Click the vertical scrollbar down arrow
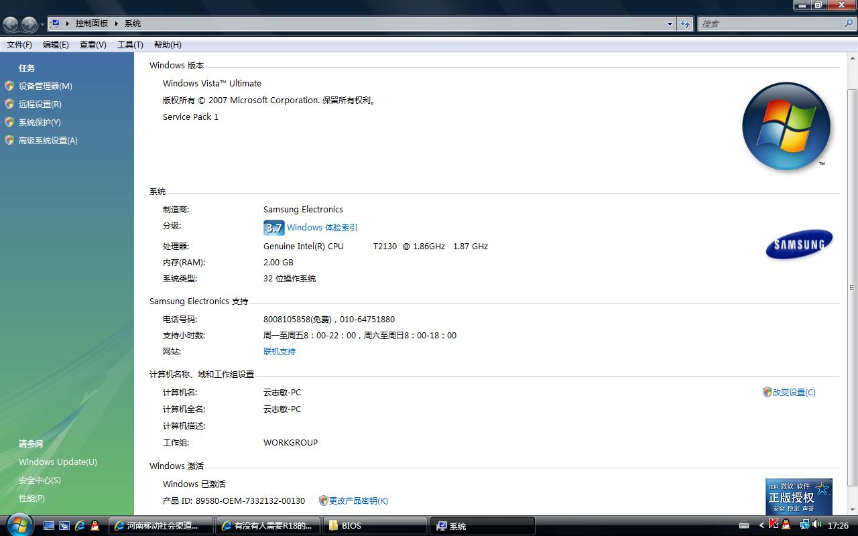The image size is (858, 536). pos(852,509)
